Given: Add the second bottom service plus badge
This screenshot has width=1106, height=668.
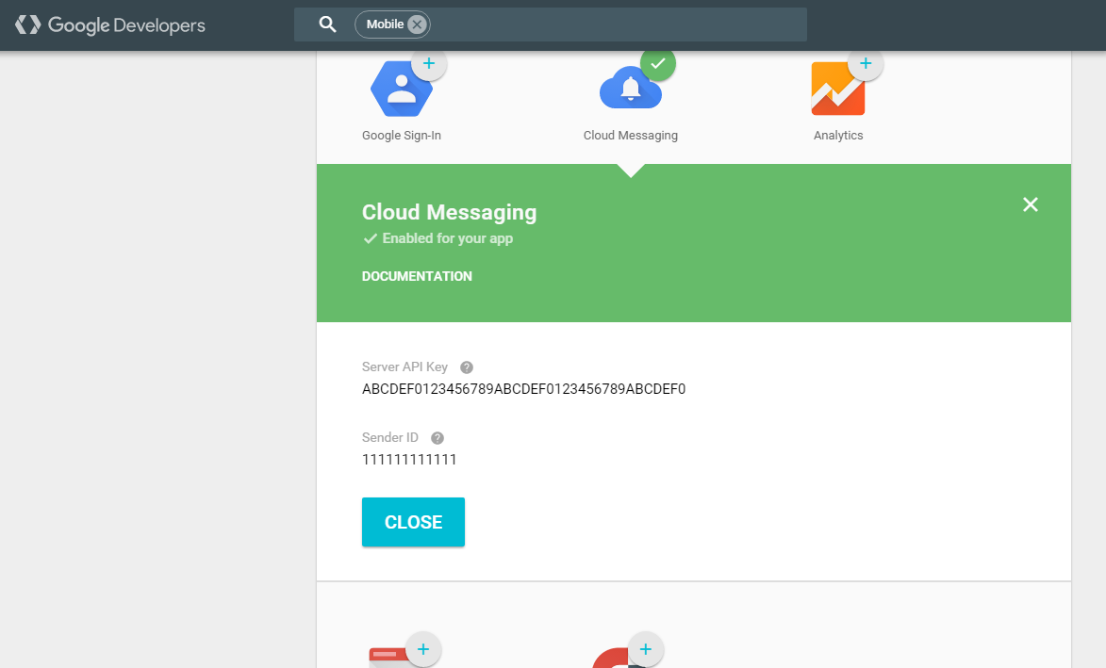Looking at the screenshot, I should [645, 649].
